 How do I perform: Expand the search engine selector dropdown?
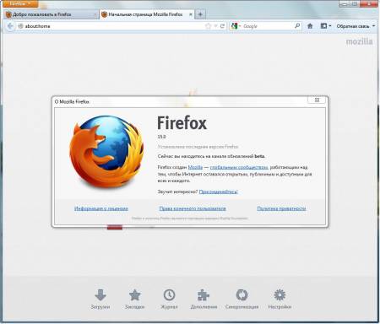[x=236, y=26]
